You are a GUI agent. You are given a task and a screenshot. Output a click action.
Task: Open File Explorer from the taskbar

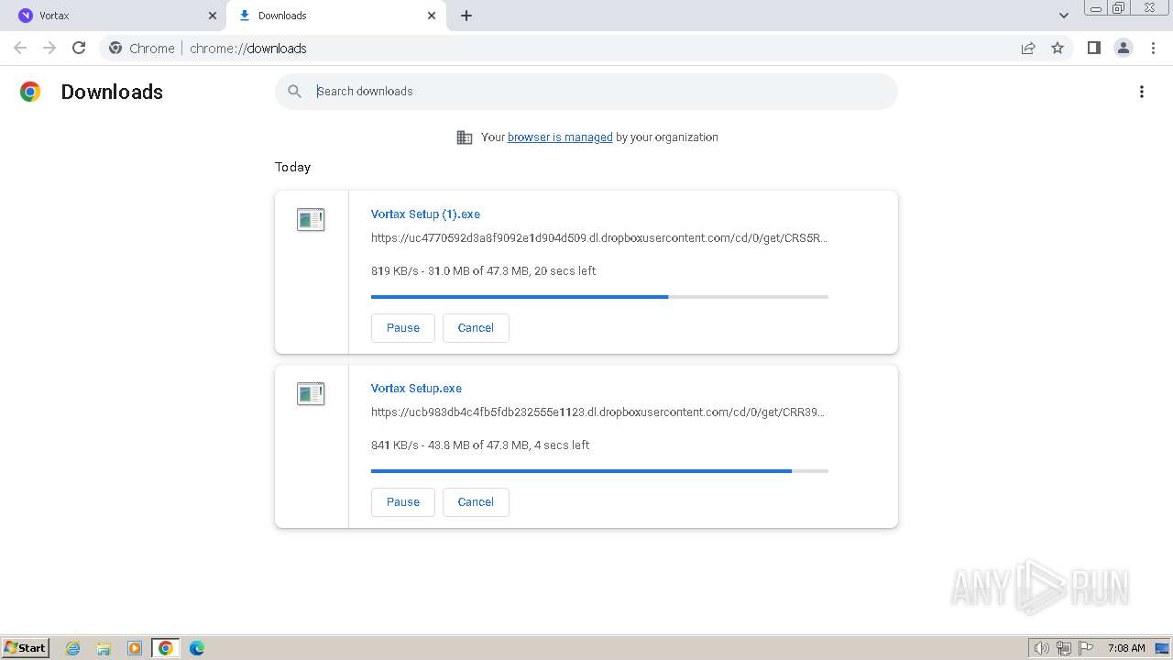coord(104,648)
